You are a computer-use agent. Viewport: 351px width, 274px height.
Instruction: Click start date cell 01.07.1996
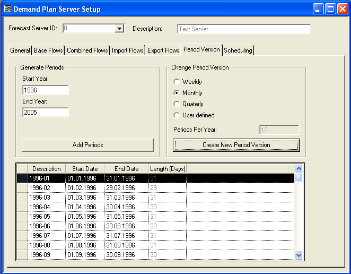point(85,236)
